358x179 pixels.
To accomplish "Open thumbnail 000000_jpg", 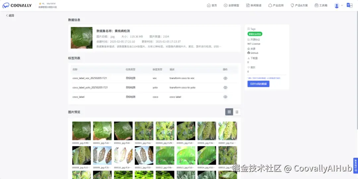I will pos(82,131).
